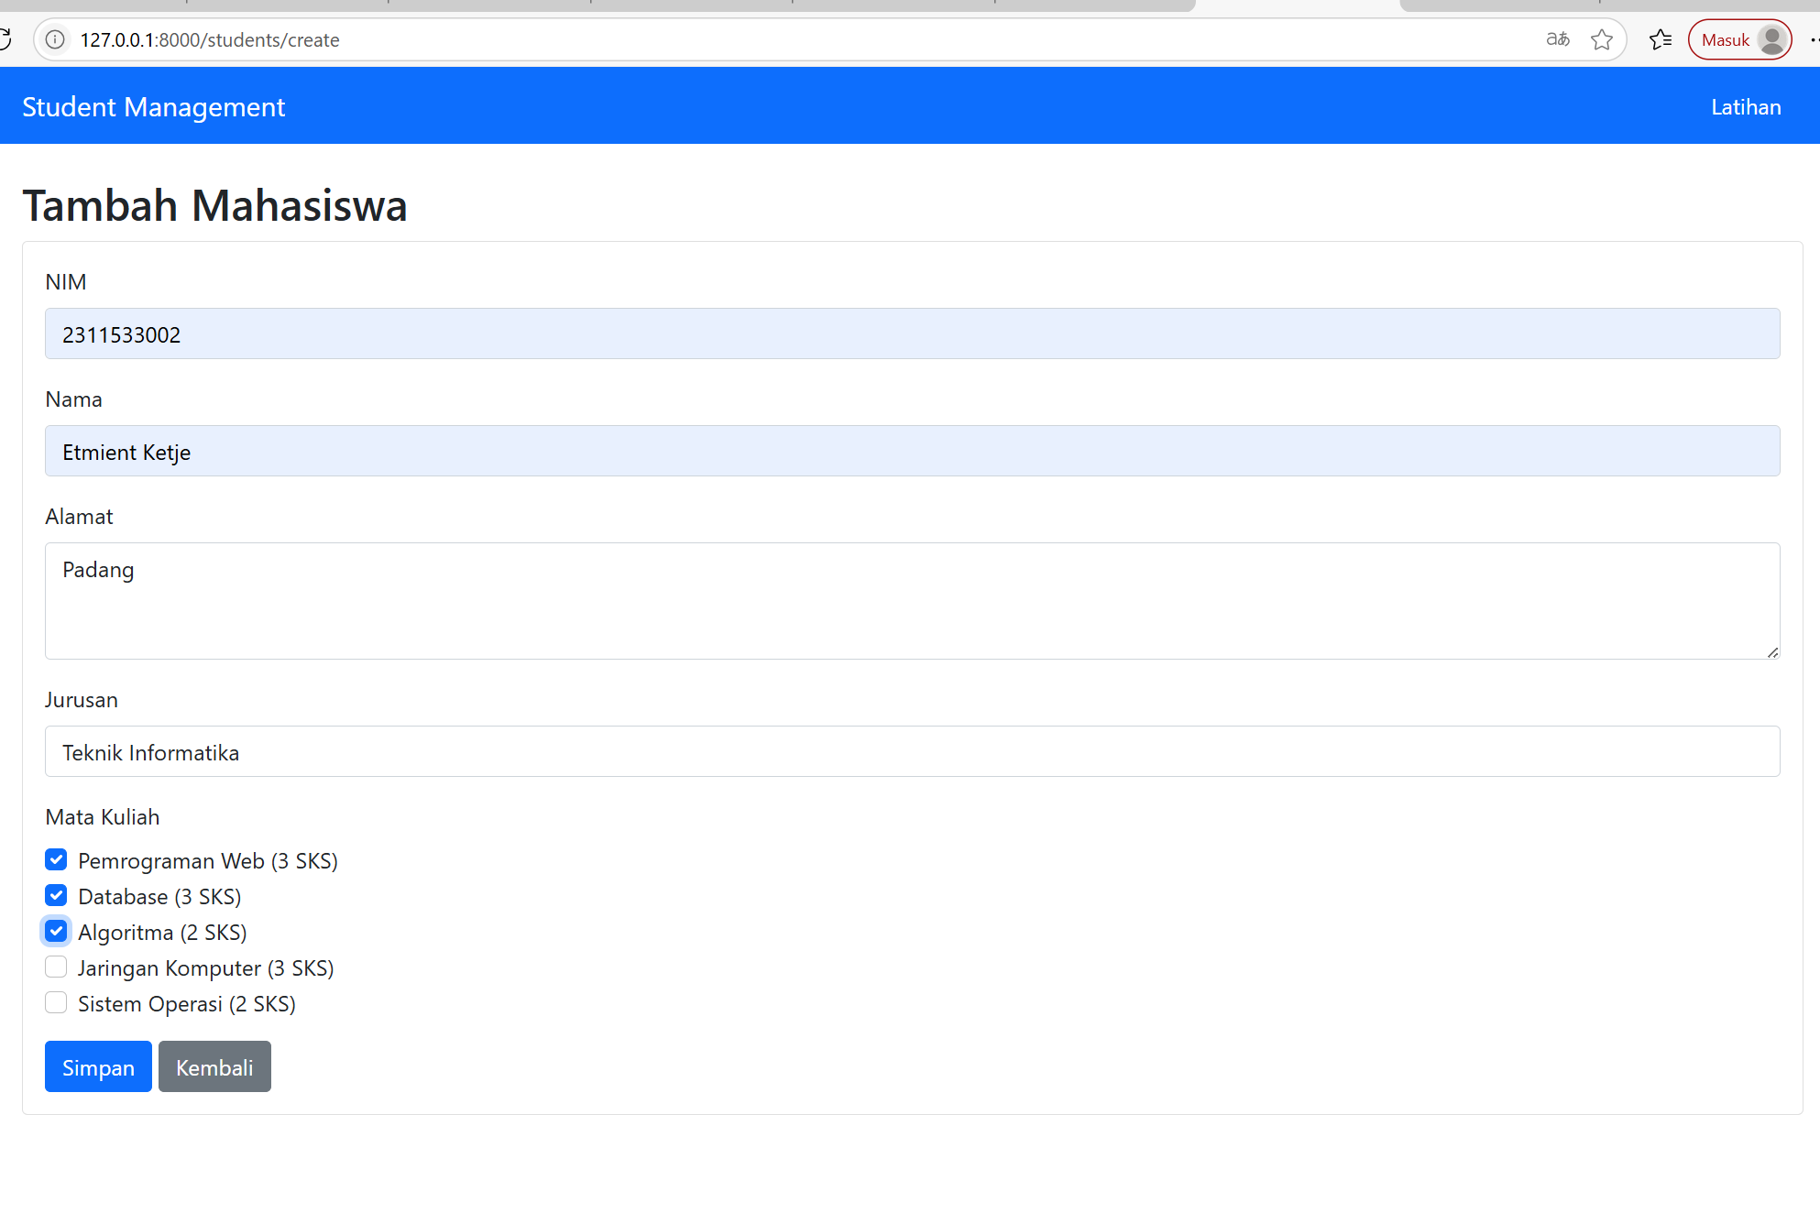
Task: Click the Masuk sign-in button
Action: click(x=1725, y=39)
